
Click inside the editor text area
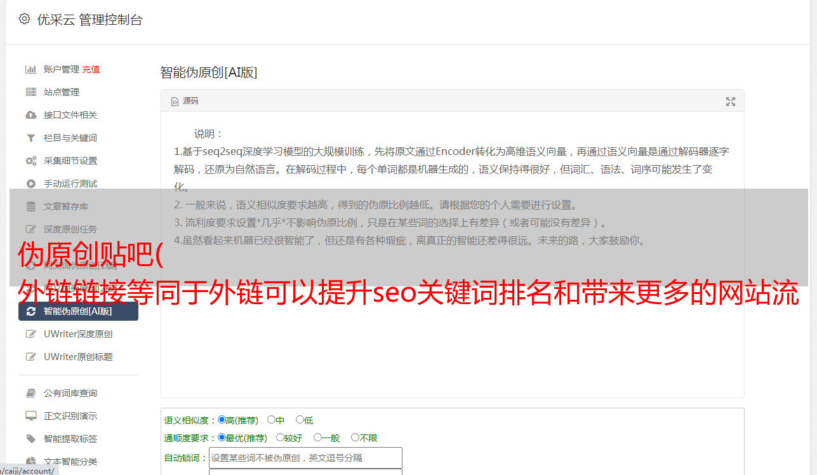(452, 254)
